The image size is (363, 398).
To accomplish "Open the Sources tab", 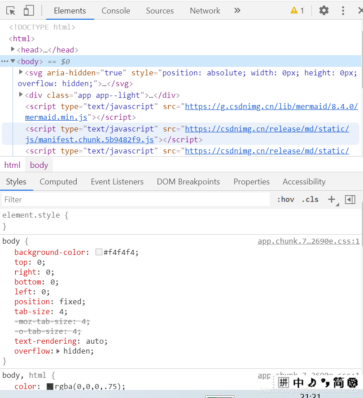I will 160,11.
